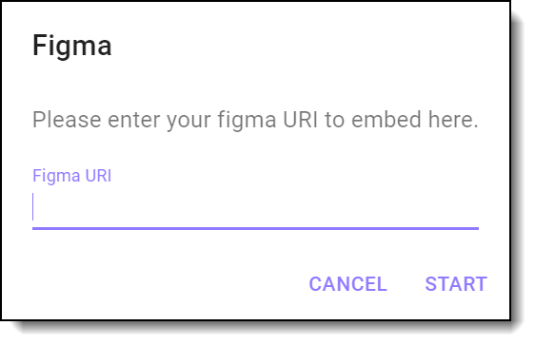Focus the Figma URI input field
The image size is (535, 345).
(x=255, y=207)
